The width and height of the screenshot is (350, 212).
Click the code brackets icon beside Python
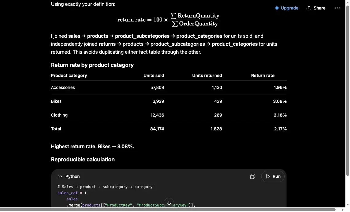click(x=60, y=176)
